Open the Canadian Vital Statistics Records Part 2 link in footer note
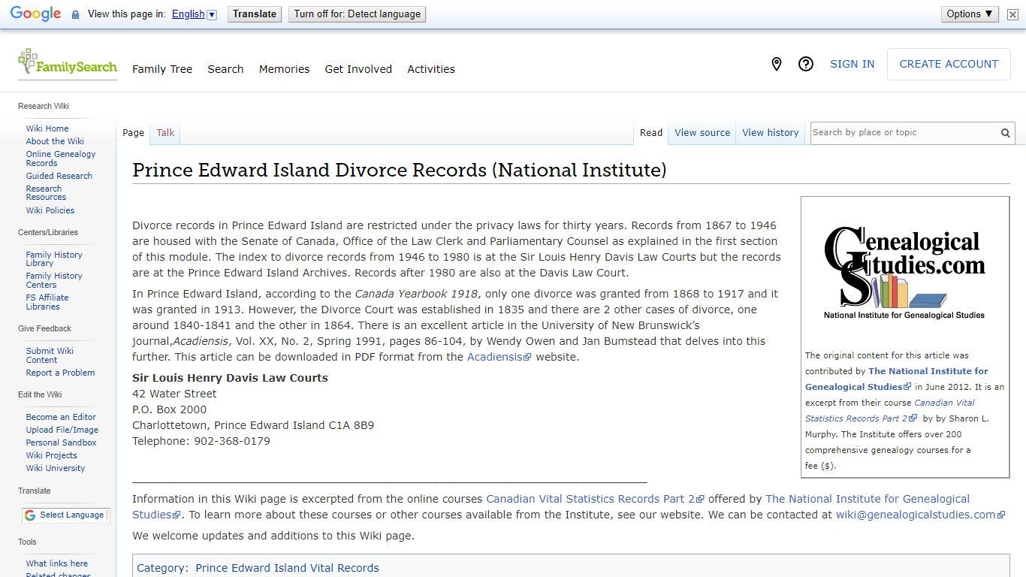This screenshot has width=1026, height=577. 595,499
